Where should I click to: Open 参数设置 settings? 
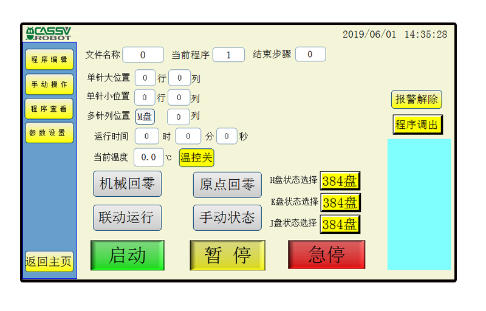[x=49, y=132]
